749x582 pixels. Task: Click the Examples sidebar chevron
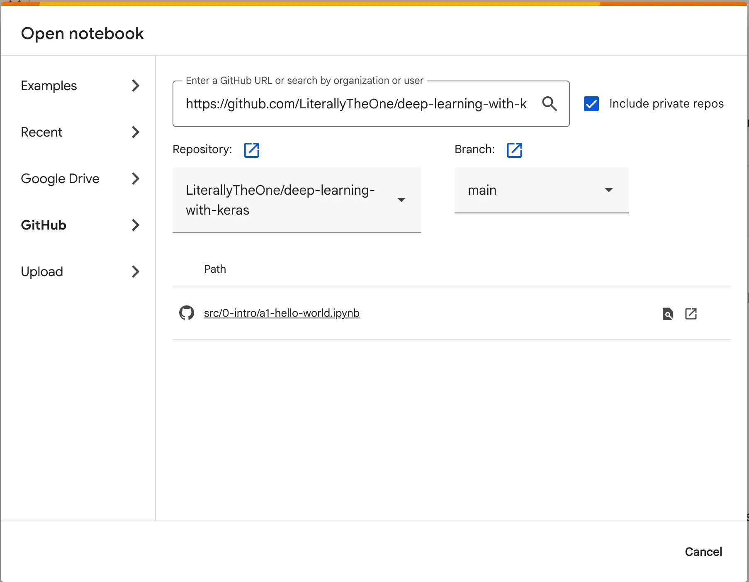tap(135, 86)
